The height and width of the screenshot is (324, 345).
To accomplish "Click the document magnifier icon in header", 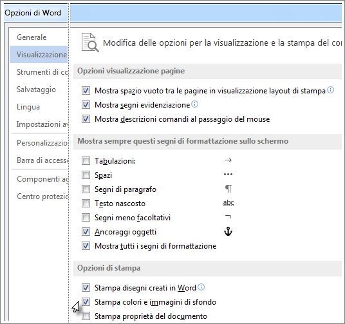I will click(90, 43).
